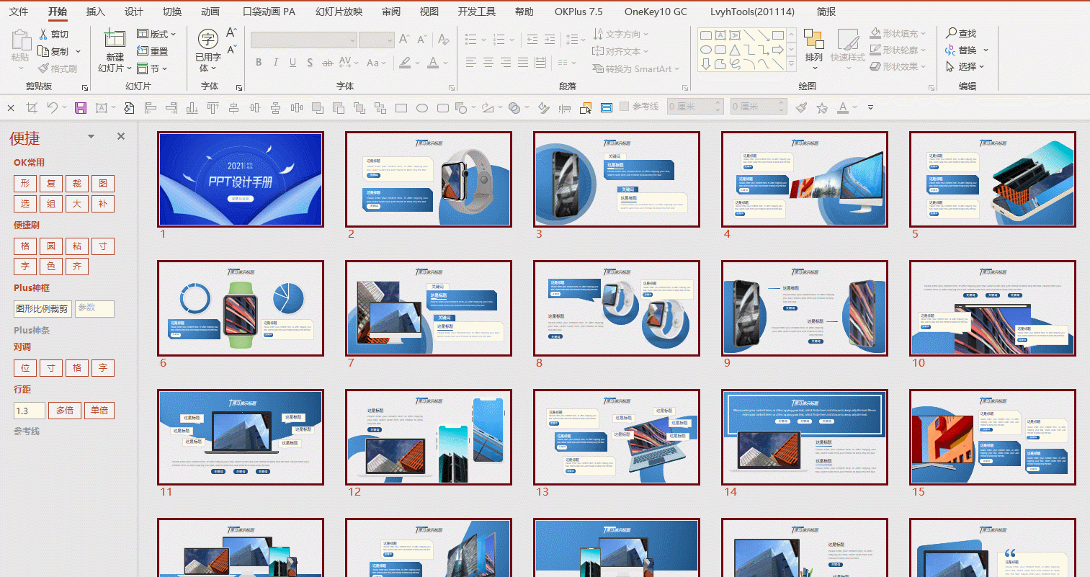Click the right arrow shape in shapes gallery
Viewport: 1090px width, 577px height.
click(x=777, y=50)
